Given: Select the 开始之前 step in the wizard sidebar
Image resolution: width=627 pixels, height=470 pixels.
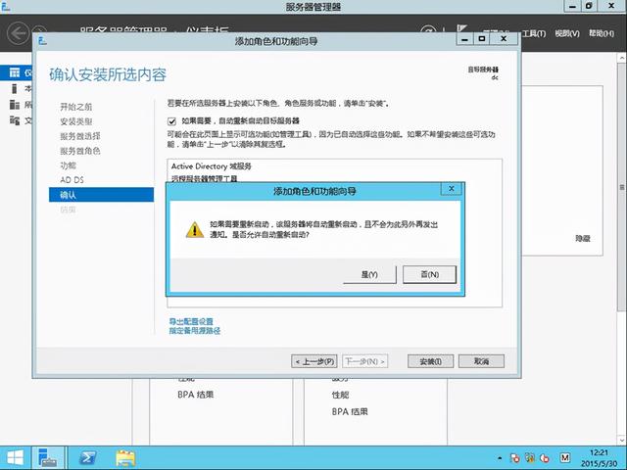Looking at the screenshot, I should (x=76, y=107).
